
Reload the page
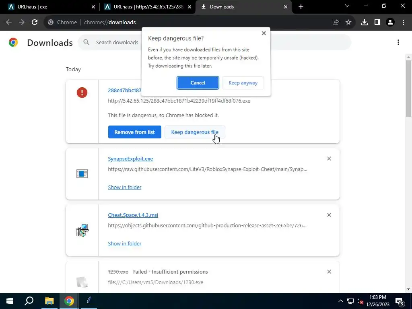[35, 23]
